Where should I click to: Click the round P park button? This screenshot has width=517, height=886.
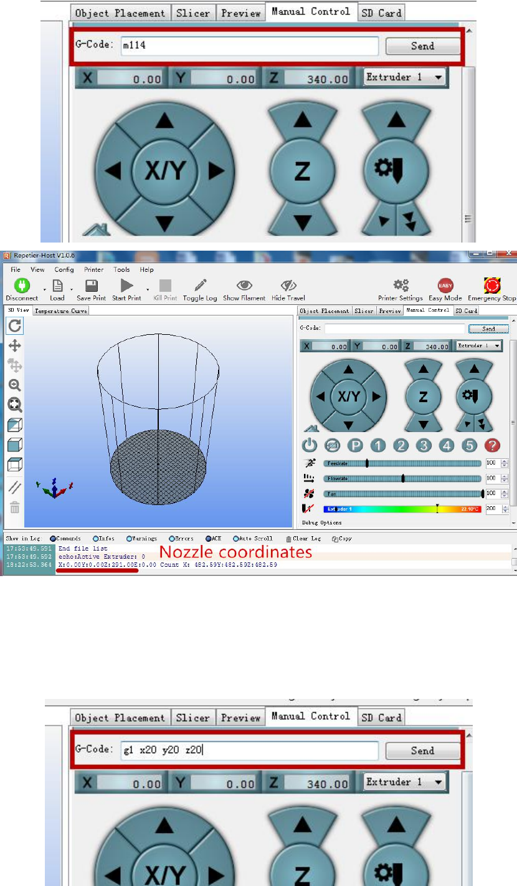click(x=355, y=445)
